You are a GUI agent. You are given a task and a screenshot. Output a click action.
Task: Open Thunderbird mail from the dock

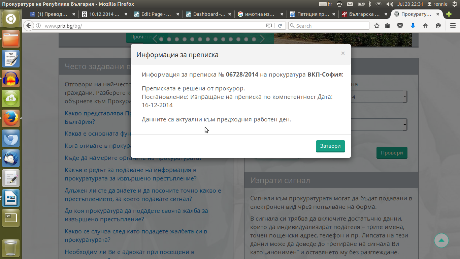click(x=11, y=158)
